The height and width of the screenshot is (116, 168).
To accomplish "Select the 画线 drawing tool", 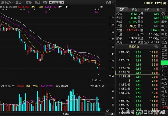I will tap(37, 2).
